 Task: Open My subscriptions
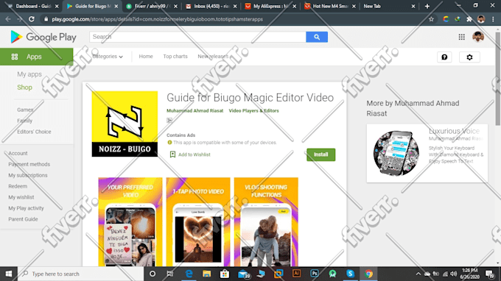point(28,175)
